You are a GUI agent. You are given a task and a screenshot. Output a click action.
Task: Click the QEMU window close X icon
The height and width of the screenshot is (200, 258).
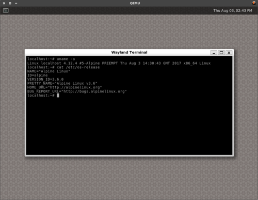4,3
